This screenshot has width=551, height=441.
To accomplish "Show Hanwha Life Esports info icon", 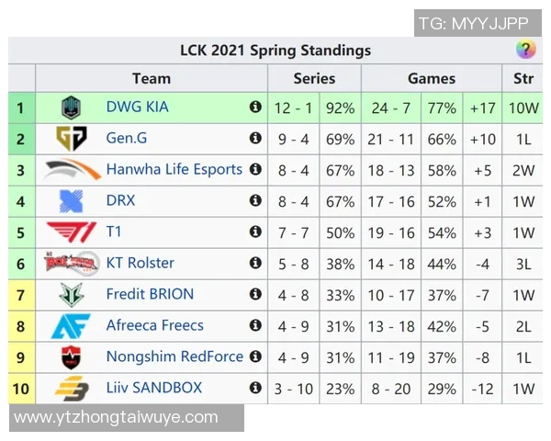I will 255,170.
